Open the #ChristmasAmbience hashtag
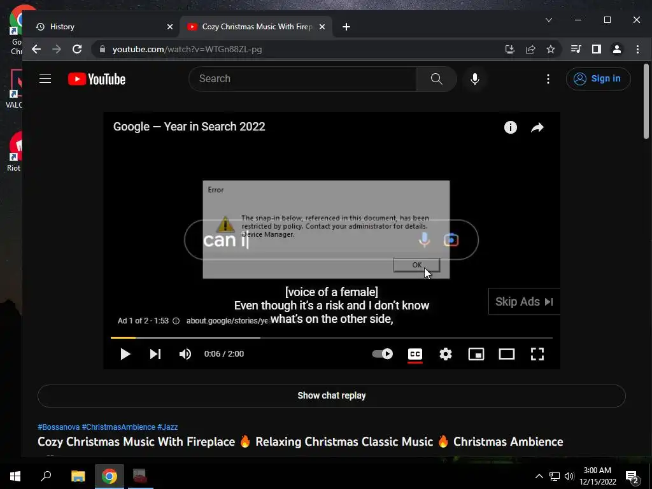The image size is (652, 489). click(x=118, y=427)
